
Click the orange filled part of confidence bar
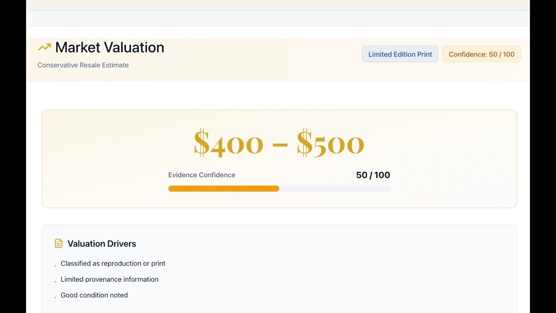[224, 189]
